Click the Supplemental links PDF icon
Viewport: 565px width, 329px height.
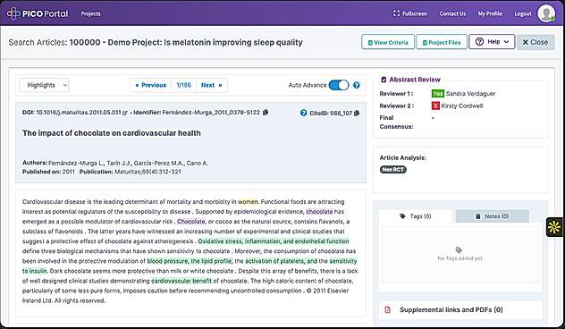[x=388, y=309]
